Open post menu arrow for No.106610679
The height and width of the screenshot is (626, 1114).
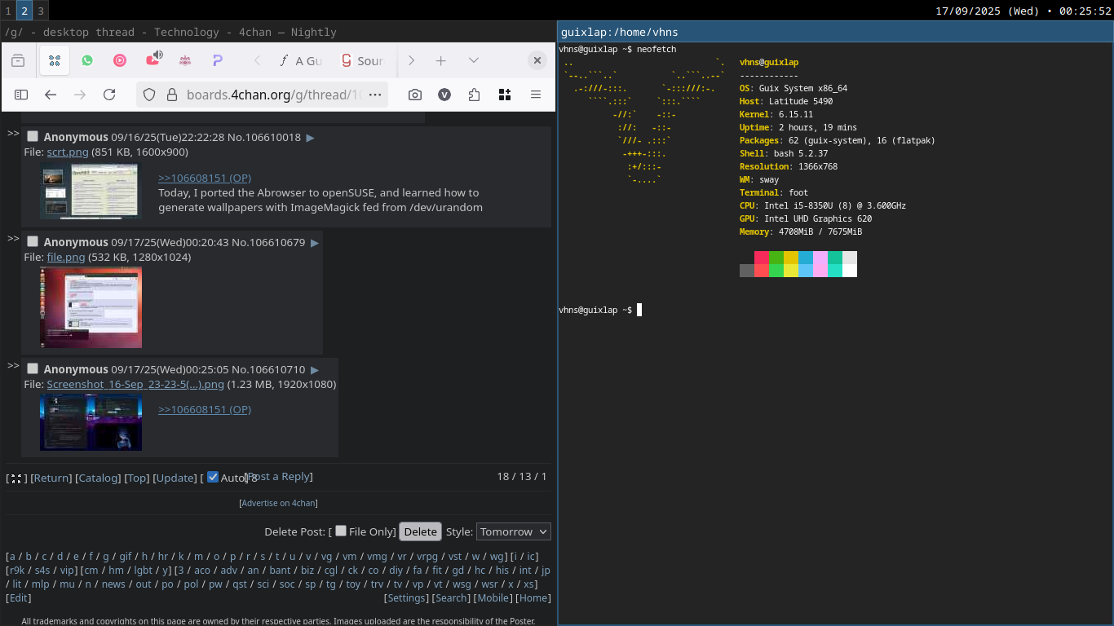[x=315, y=243]
